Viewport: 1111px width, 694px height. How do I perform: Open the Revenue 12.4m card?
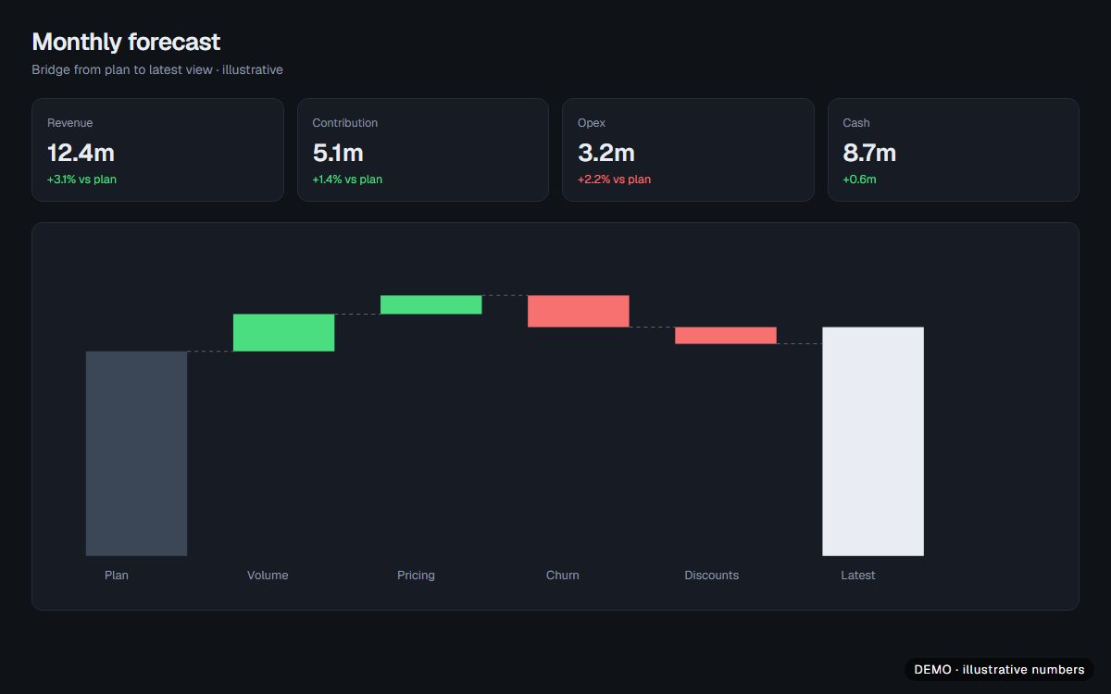tap(157, 150)
